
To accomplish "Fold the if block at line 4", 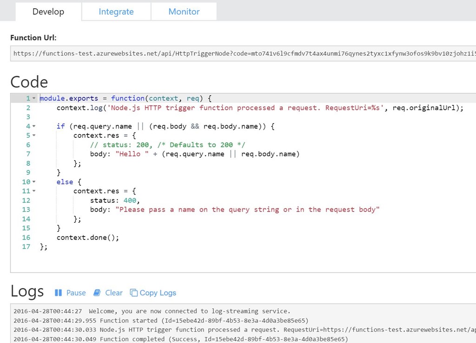I will [x=34, y=126].
